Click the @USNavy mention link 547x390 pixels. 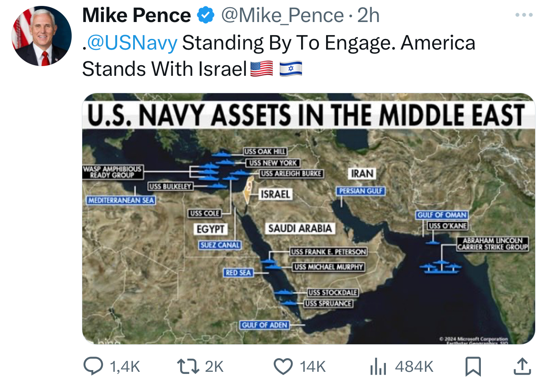click(x=132, y=43)
